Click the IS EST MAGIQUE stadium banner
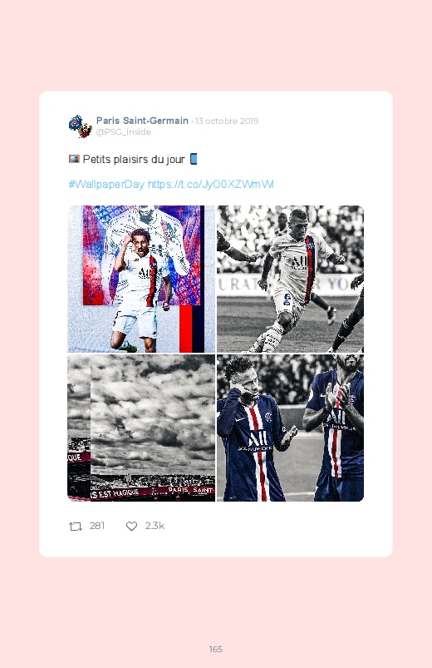Viewport: 432px width, 668px height. point(114,493)
